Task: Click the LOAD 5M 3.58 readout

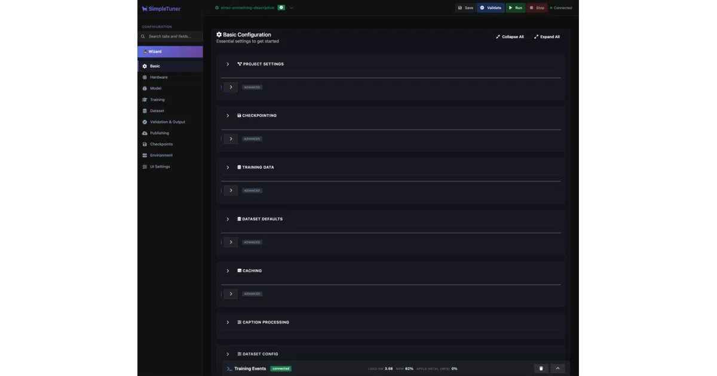Action: click(x=381, y=369)
